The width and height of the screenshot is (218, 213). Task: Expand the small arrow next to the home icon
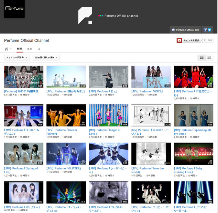click(x=11, y=49)
